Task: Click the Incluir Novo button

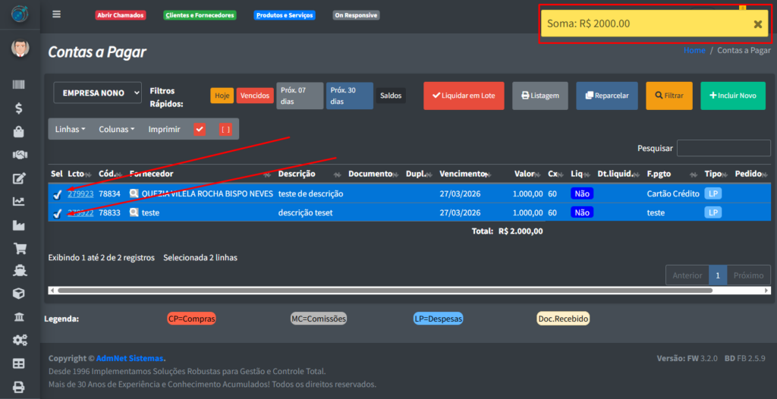Action: [732, 96]
